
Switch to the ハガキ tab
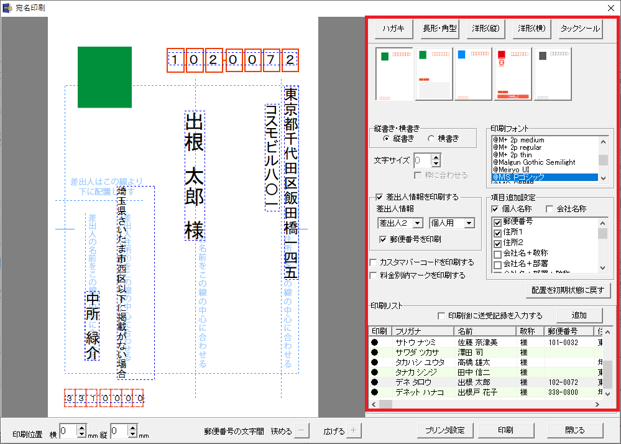(393, 29)
